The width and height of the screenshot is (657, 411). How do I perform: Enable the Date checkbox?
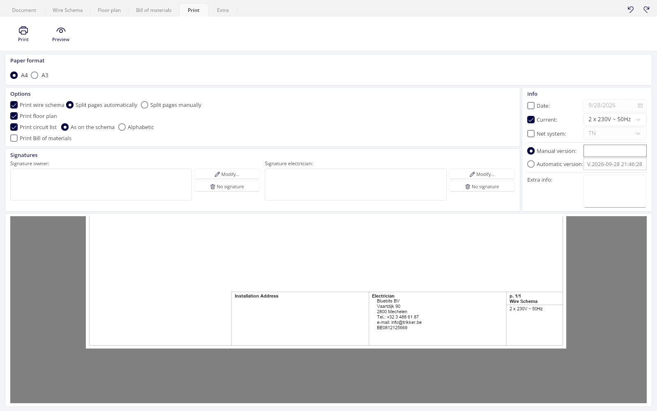tap(531, 106)
